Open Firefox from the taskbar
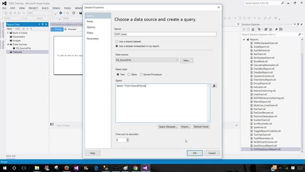Image resolution: width=305 pixels, height=172 pixels. (x=66, y=168)
